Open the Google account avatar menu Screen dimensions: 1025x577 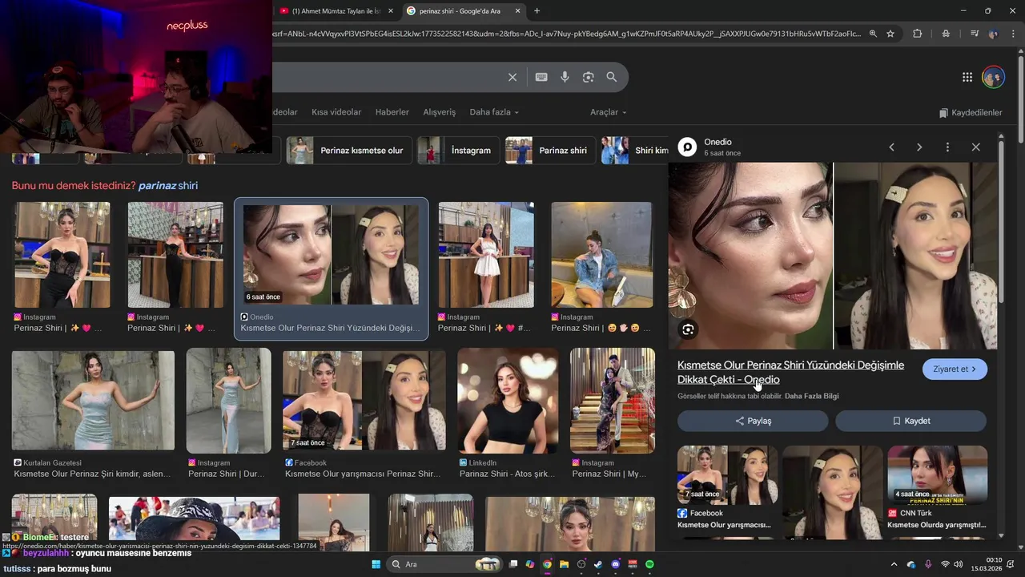click(993, 77)
